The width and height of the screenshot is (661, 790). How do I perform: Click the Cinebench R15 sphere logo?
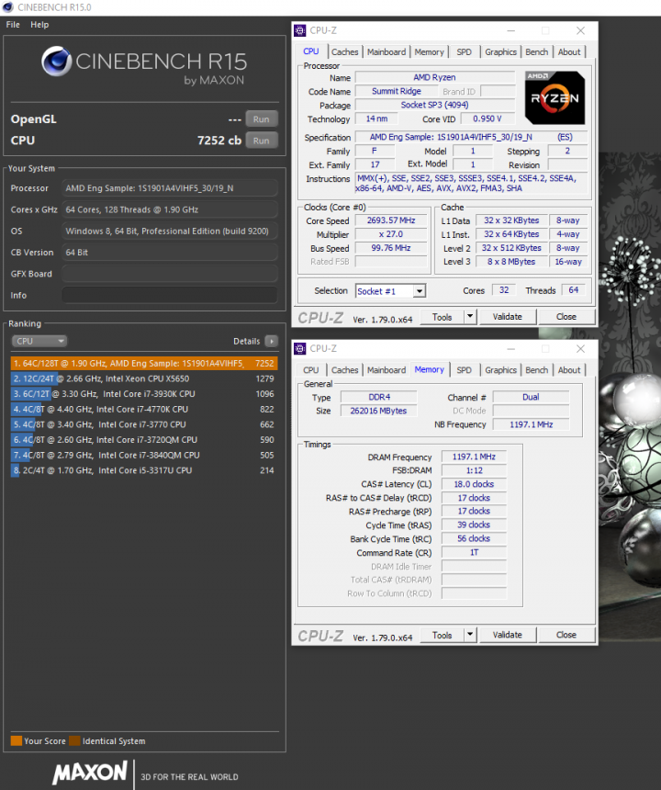click(x=56, y=62)
